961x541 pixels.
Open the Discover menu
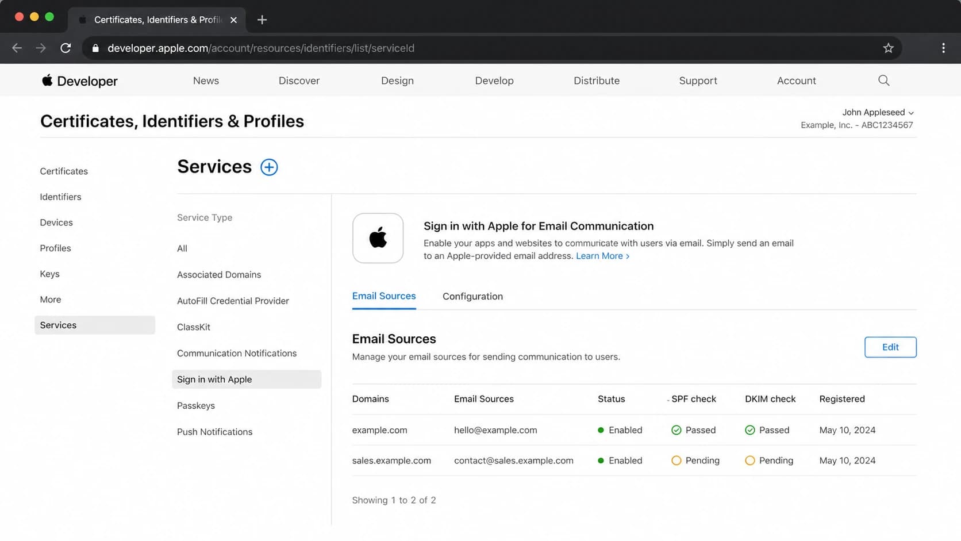pos(299,80)
